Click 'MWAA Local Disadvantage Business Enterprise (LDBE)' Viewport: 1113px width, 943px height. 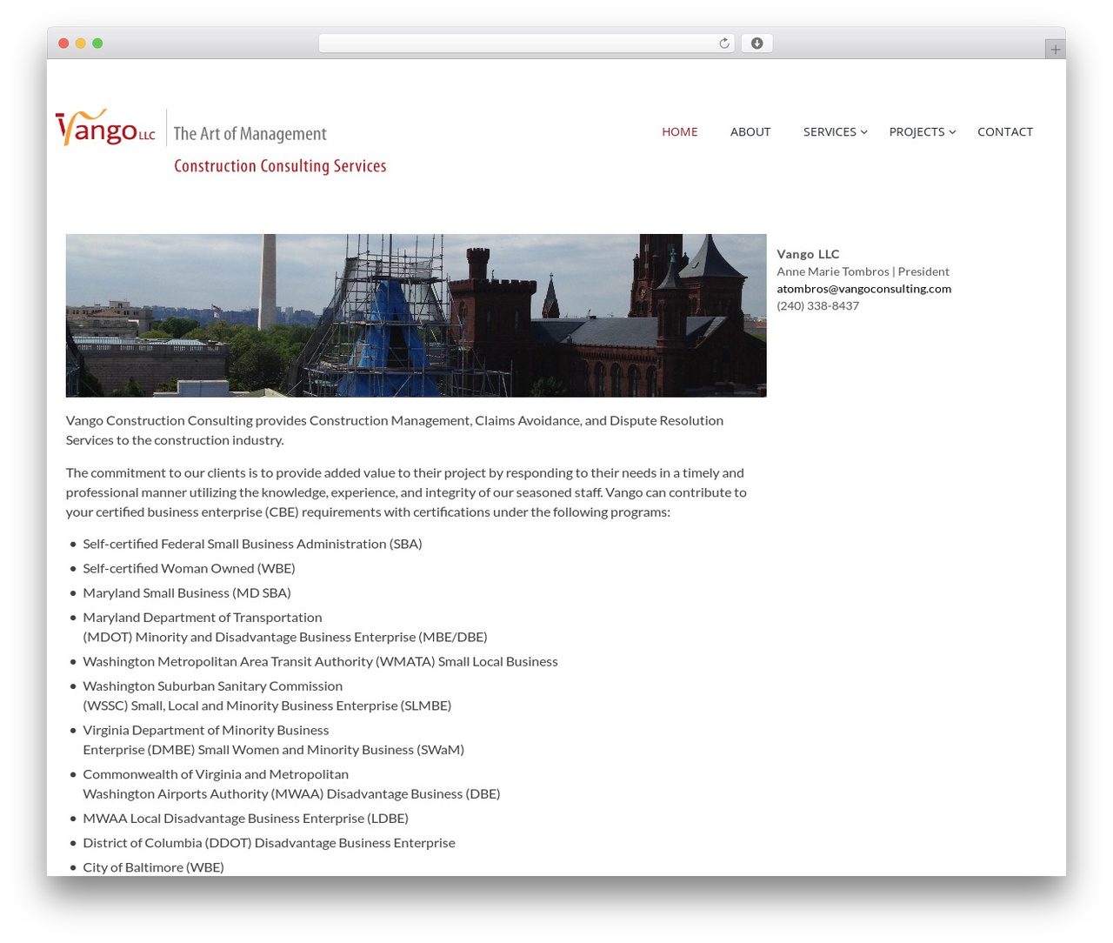tap(245, 818)
